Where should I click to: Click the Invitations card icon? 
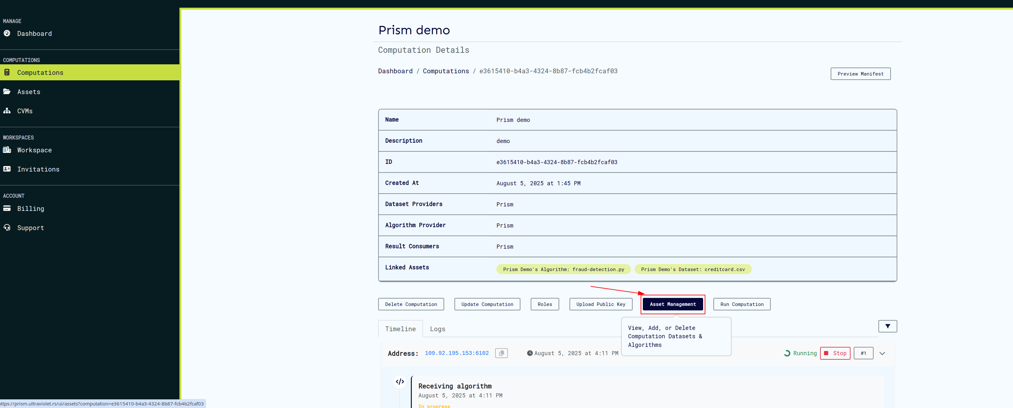[7, 169]
